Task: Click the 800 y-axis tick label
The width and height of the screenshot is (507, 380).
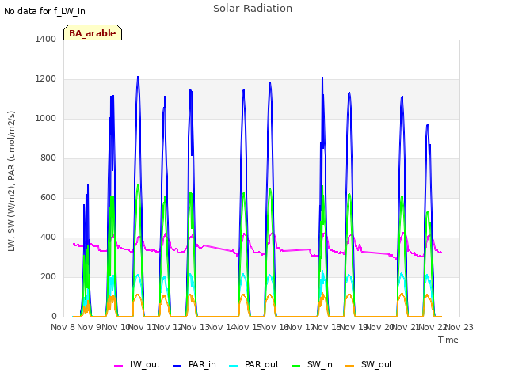Action: [x=48, y=158]
